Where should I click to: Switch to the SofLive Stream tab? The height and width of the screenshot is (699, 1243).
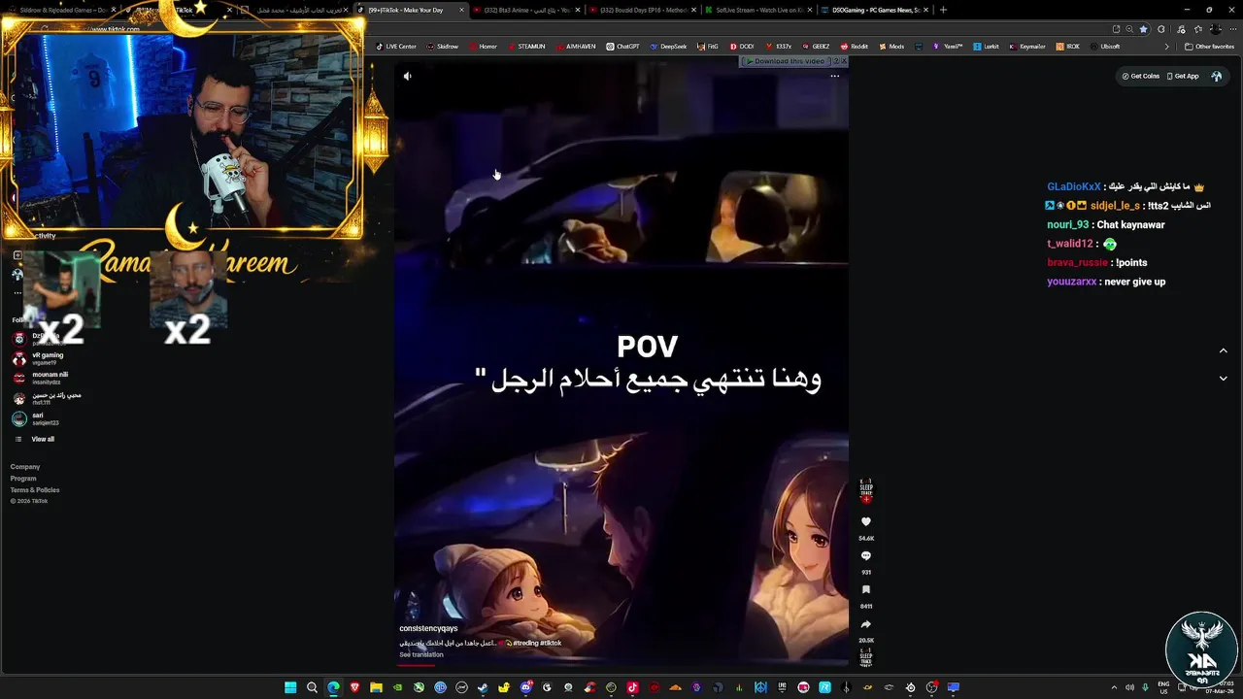click(x=757, y=10)
